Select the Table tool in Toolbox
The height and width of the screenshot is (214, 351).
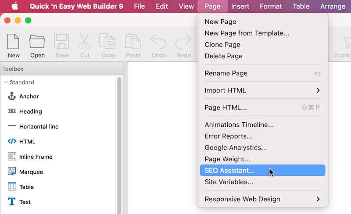coord(12,187)
